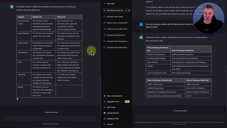Image resolution: width=227 pixels, height=128 pixels.
Task: Click the plus icon beside New chat
Action: (105, 4)
